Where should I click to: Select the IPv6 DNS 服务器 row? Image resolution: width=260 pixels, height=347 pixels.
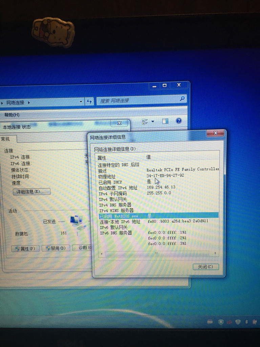[x=158, y=232]
